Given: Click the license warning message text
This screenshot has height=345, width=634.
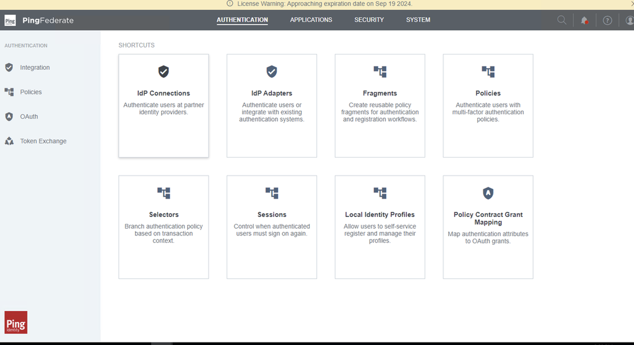Looking at the screenshot, I should 324,4.
